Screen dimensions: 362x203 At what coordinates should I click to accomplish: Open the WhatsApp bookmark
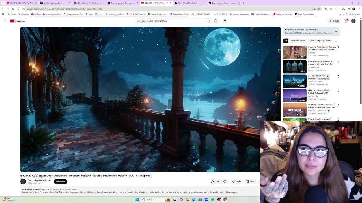pos(23,14)
